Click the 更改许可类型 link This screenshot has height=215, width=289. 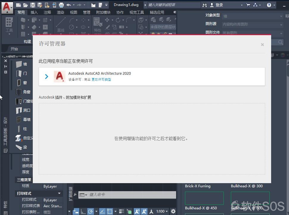[101, 80]
